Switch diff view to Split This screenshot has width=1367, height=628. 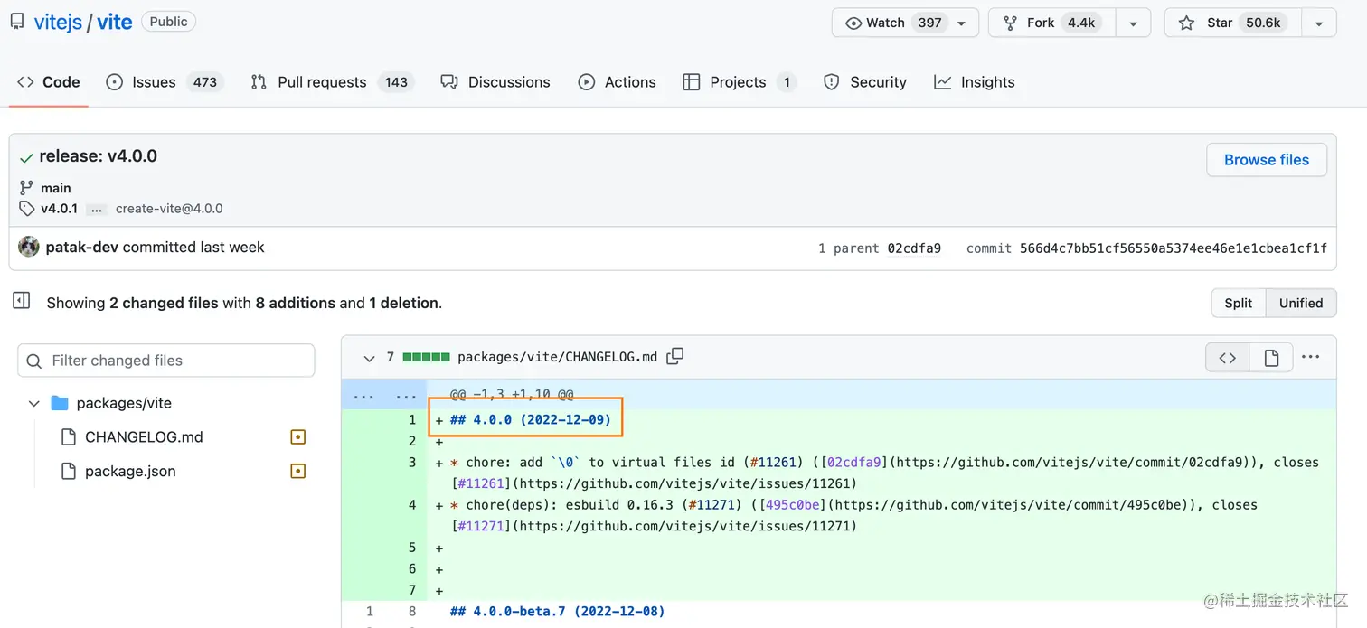(1238, 303)
